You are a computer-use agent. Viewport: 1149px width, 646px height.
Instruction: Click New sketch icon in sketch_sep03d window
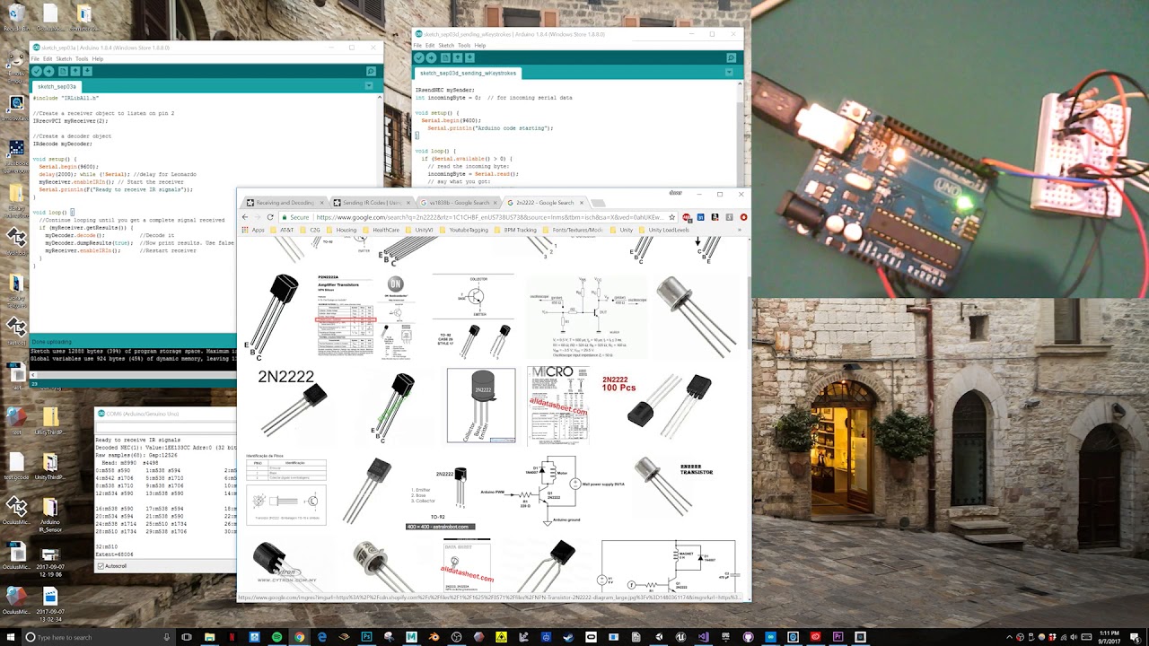click(x=446, y=58)
